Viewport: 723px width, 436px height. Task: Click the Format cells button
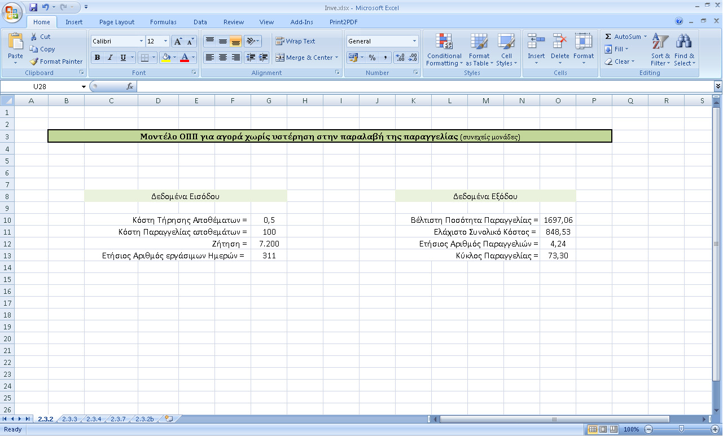[584, 50]
